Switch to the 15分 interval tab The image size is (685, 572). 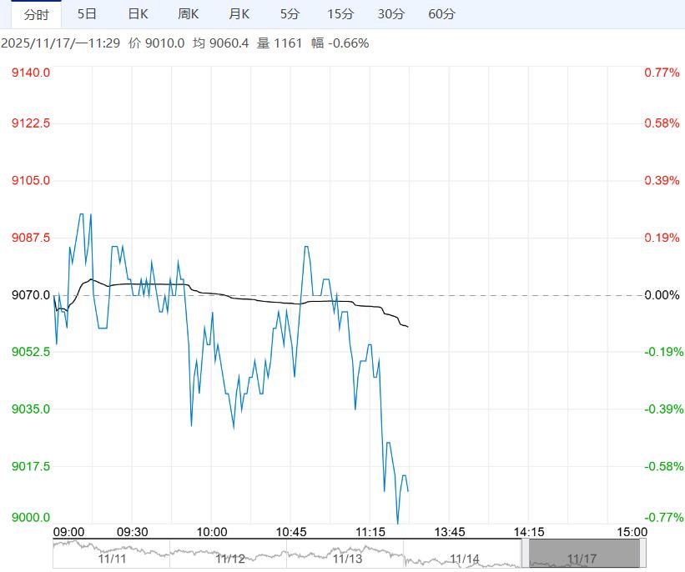pyautogui.click(x=340, y=14)
